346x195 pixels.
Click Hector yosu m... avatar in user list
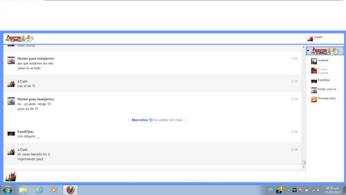tap(314, 90)
